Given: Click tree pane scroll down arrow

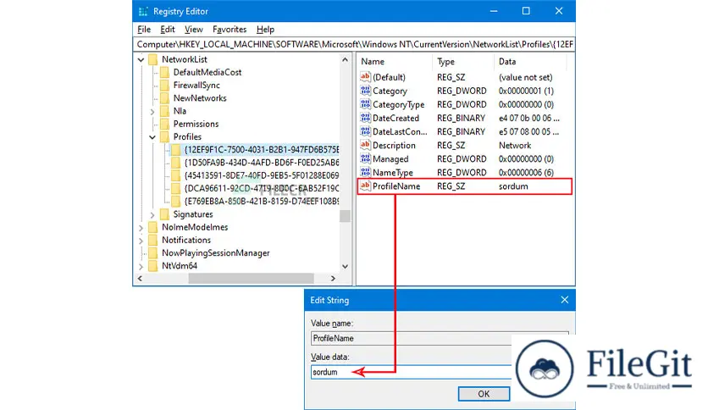Looking at the screenshot, I should tap(345, 266).
